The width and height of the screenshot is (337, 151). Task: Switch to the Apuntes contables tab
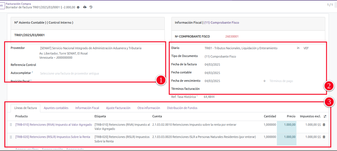point(56,108)
